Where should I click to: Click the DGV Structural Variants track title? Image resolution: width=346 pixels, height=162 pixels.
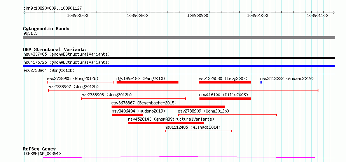click(54, 49)
